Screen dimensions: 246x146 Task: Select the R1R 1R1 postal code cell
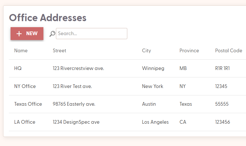pyautogui.click(x=223, y=68)
